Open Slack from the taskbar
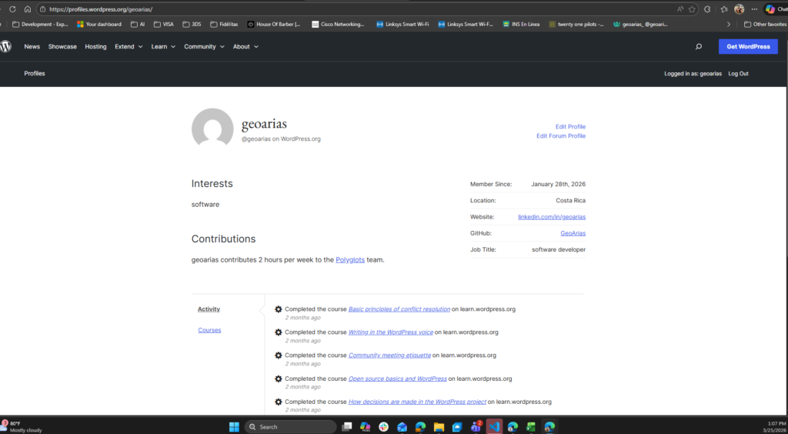The width and height of the screenshot is (788, 434). coord(383,426)
